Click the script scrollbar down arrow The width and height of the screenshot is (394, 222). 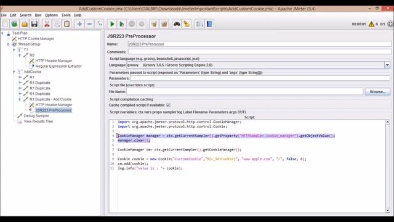[388, 210]
